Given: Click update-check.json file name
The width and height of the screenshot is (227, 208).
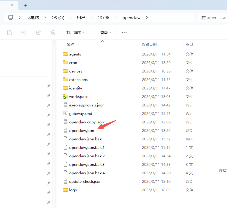Looking at the screenshot, I should point(85,182).
